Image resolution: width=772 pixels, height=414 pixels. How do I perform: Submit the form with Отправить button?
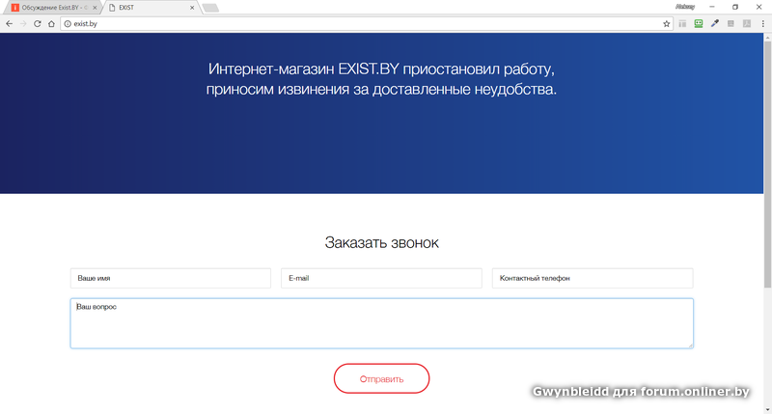(x=381, y=378)
